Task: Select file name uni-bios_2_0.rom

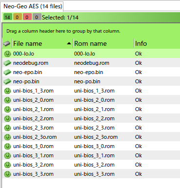Action: coord(33,100)
